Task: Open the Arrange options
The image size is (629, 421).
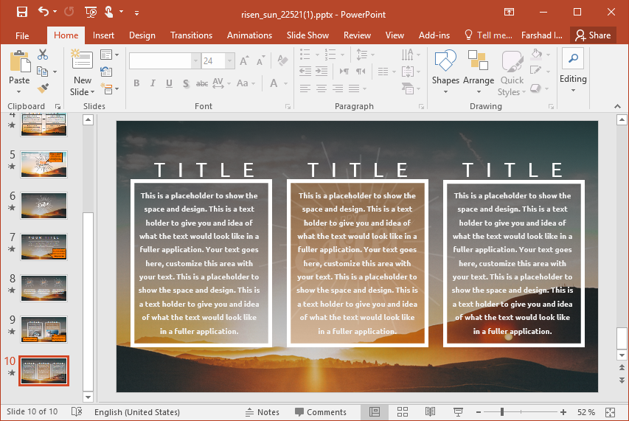Action: tap(479, 69)
